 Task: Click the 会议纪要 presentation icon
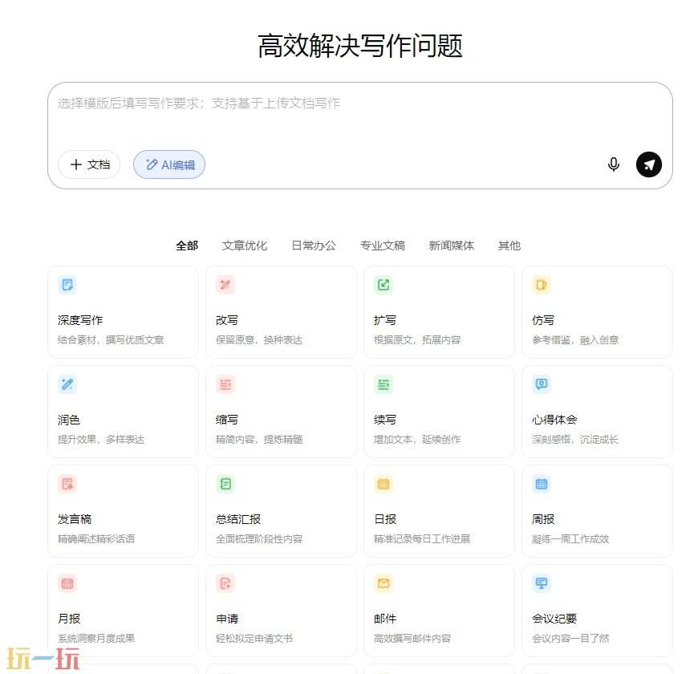coord(542,583)
